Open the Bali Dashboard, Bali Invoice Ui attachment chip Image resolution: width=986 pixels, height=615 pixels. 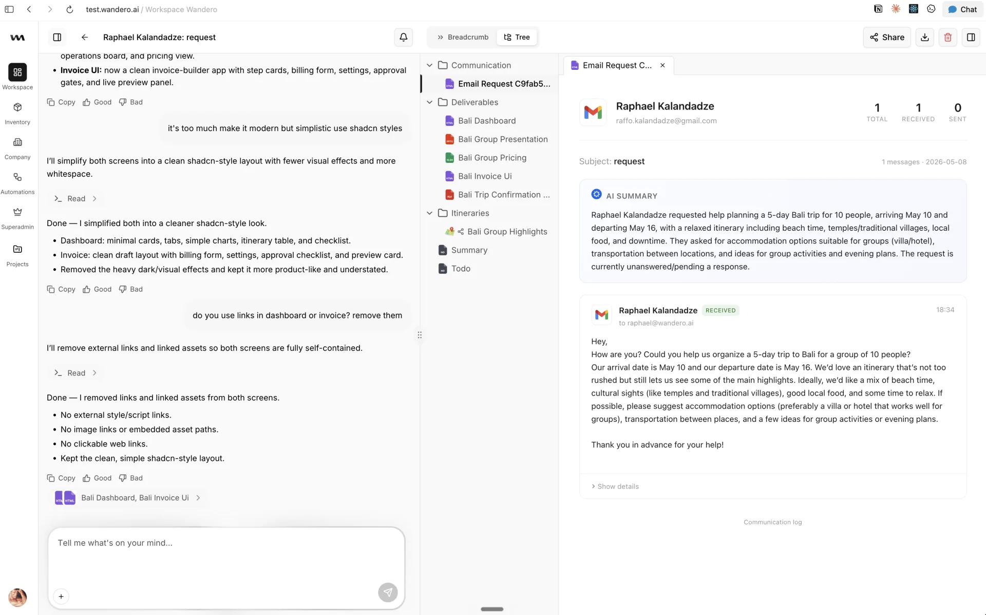128,498
